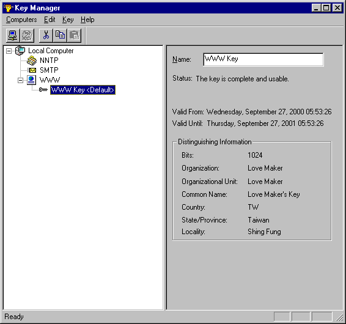
Task: Click the Paste toolbar icon
Action: pyautogui.click(x=75, y=35)
